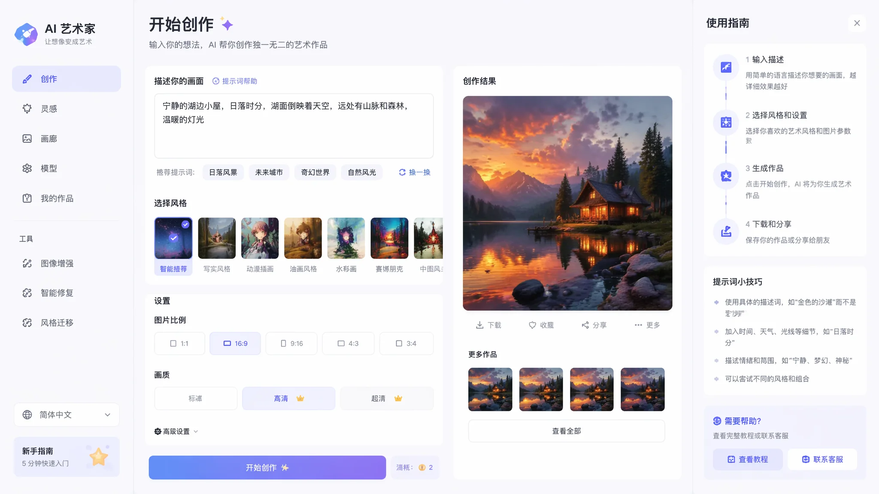Click the 下载和分享 step icon

click(726, 232)
